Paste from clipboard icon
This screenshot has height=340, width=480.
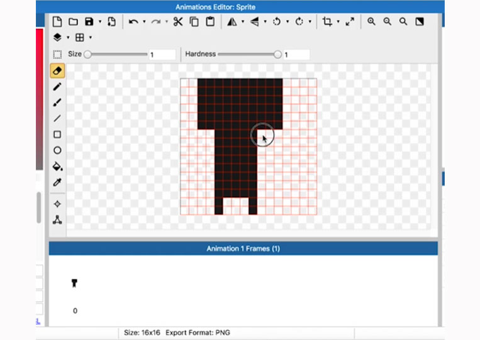pos(210,22)
